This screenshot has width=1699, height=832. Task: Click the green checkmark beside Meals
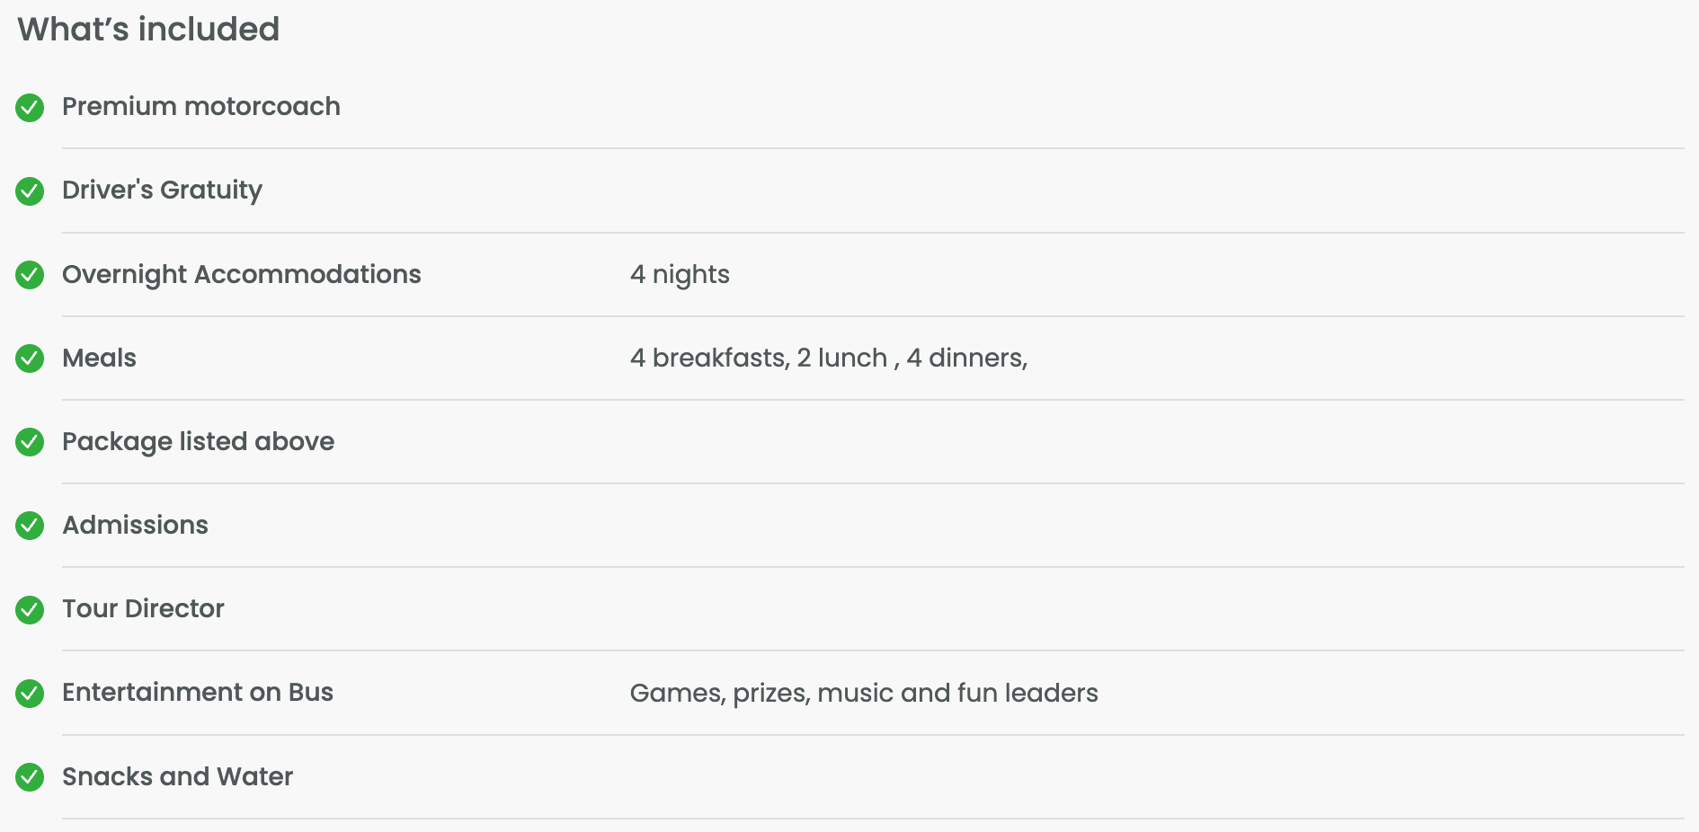pos(30,358)
